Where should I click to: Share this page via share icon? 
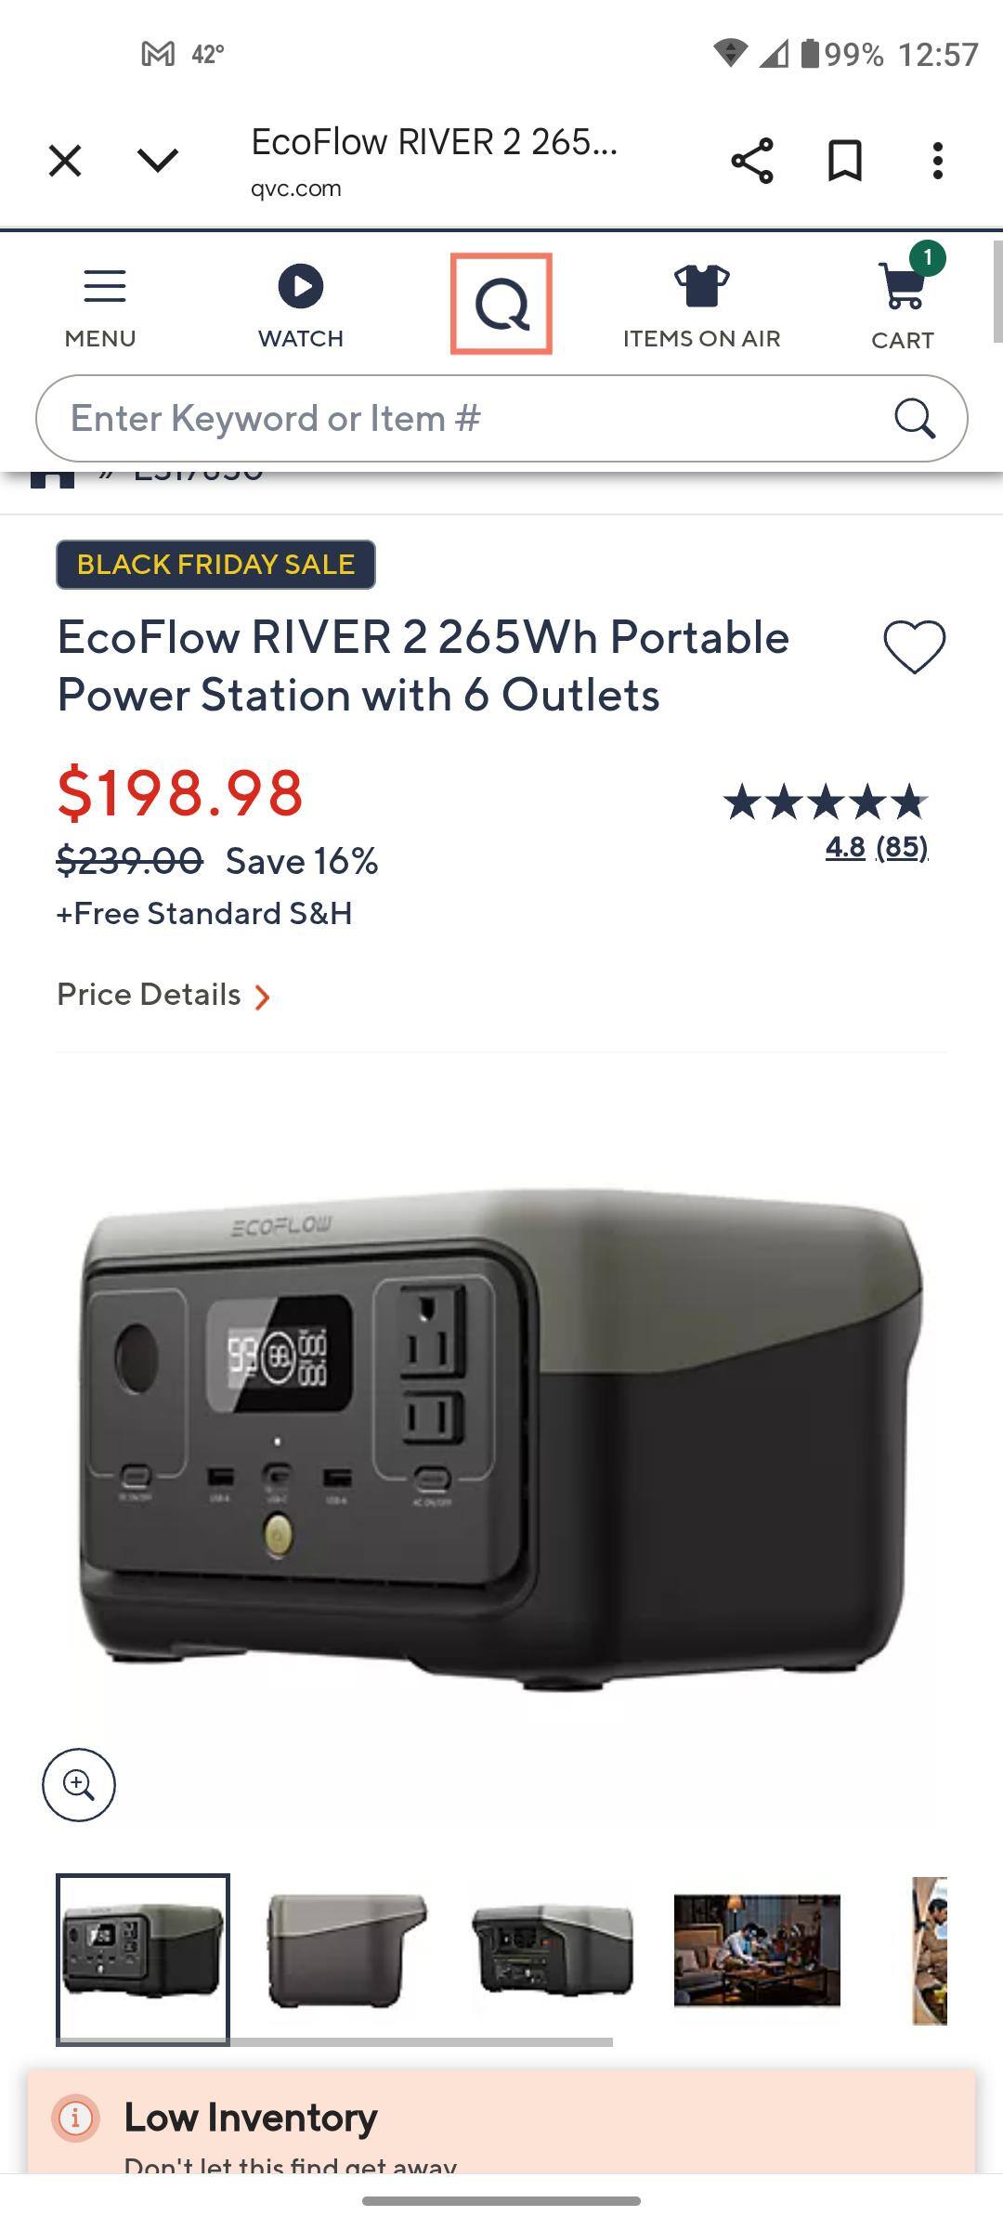[752, 161]
